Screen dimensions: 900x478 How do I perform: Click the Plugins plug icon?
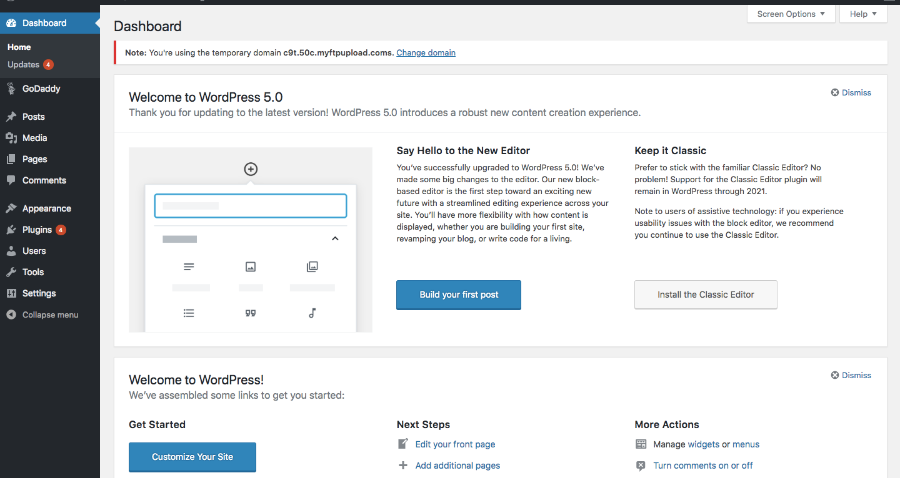11,230
